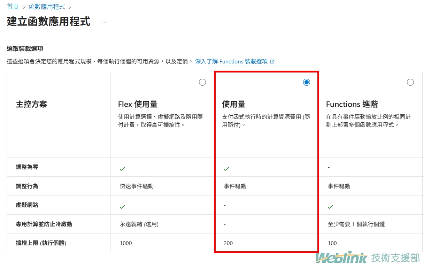Screen dimensions: 424x268
Task: Click the 虛擬網路 checkmark under Functions 進階
Action: [x=330, y=207]
